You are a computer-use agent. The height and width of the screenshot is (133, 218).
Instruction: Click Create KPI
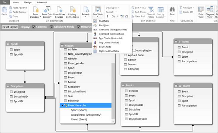pyautogui.click(x=186, y=12)
